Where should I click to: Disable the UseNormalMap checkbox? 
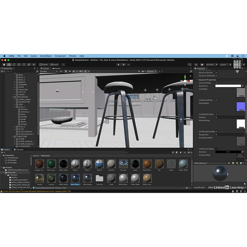tap(216, 100)
